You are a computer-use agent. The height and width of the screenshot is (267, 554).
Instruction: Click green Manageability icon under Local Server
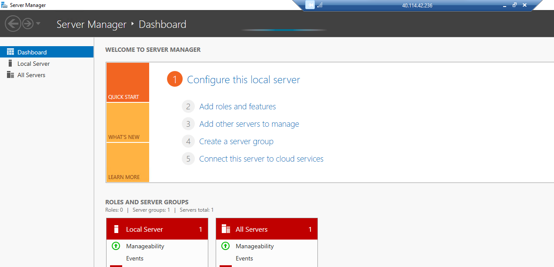116,246
